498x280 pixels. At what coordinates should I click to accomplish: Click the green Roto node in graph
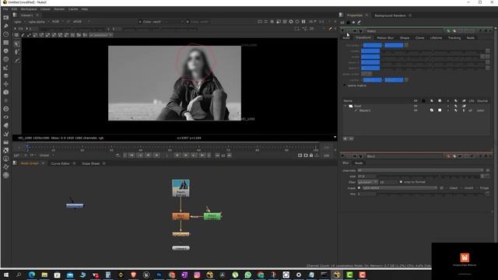(x=212, y=216)
